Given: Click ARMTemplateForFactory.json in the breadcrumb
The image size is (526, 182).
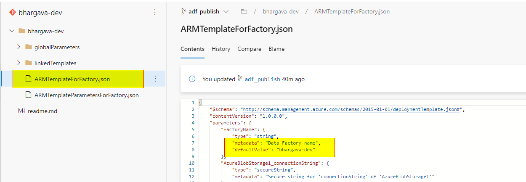Looking at the screenshot, I should point(352,11).
